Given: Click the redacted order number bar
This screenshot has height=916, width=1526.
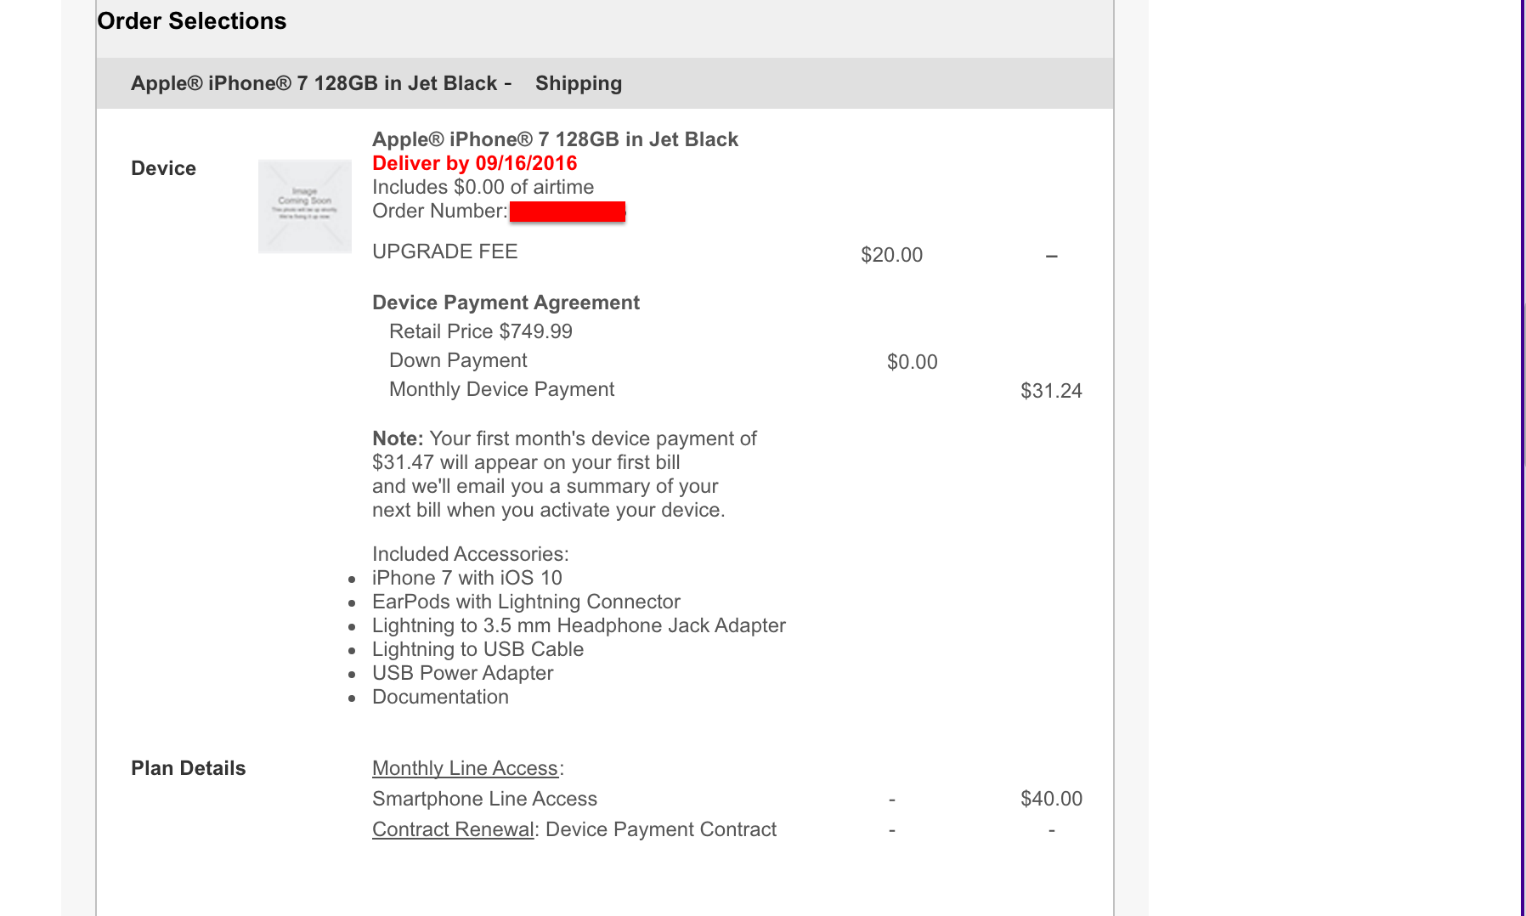Looking at the screenshot, I should tap(568, 212).
